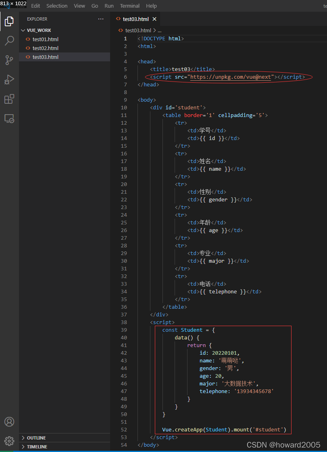Click the gender: '男' property line
327x452 pixels.
(219, 368)
